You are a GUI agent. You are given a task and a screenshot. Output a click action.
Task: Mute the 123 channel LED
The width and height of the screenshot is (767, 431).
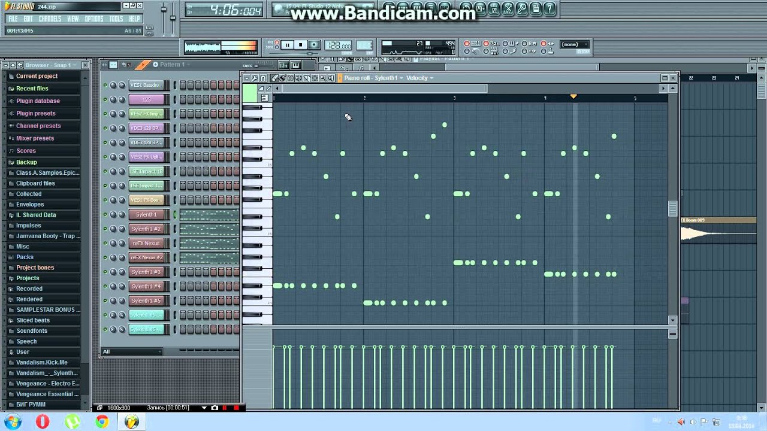coord(105,99)
